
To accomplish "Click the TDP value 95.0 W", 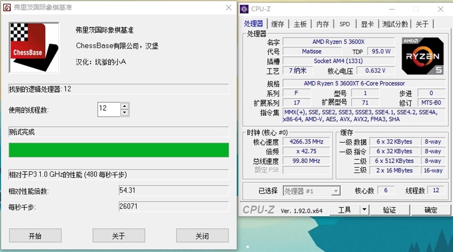I will coord(381,51).
